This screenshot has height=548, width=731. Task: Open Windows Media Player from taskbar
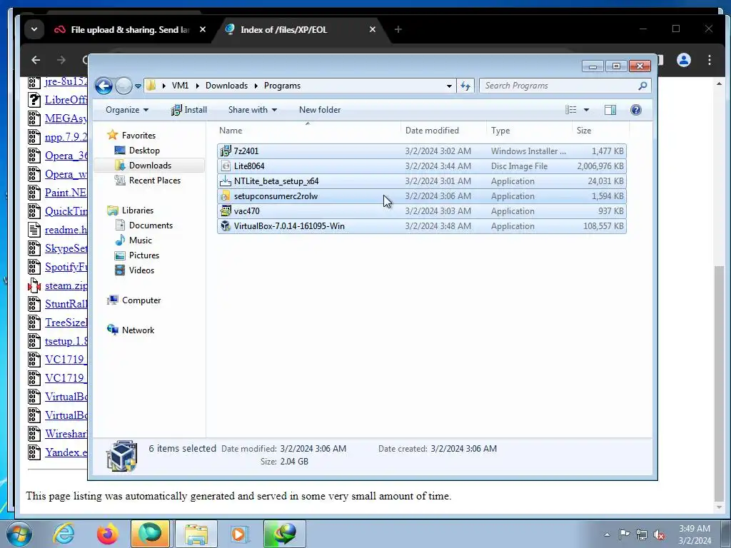[240, 534]
